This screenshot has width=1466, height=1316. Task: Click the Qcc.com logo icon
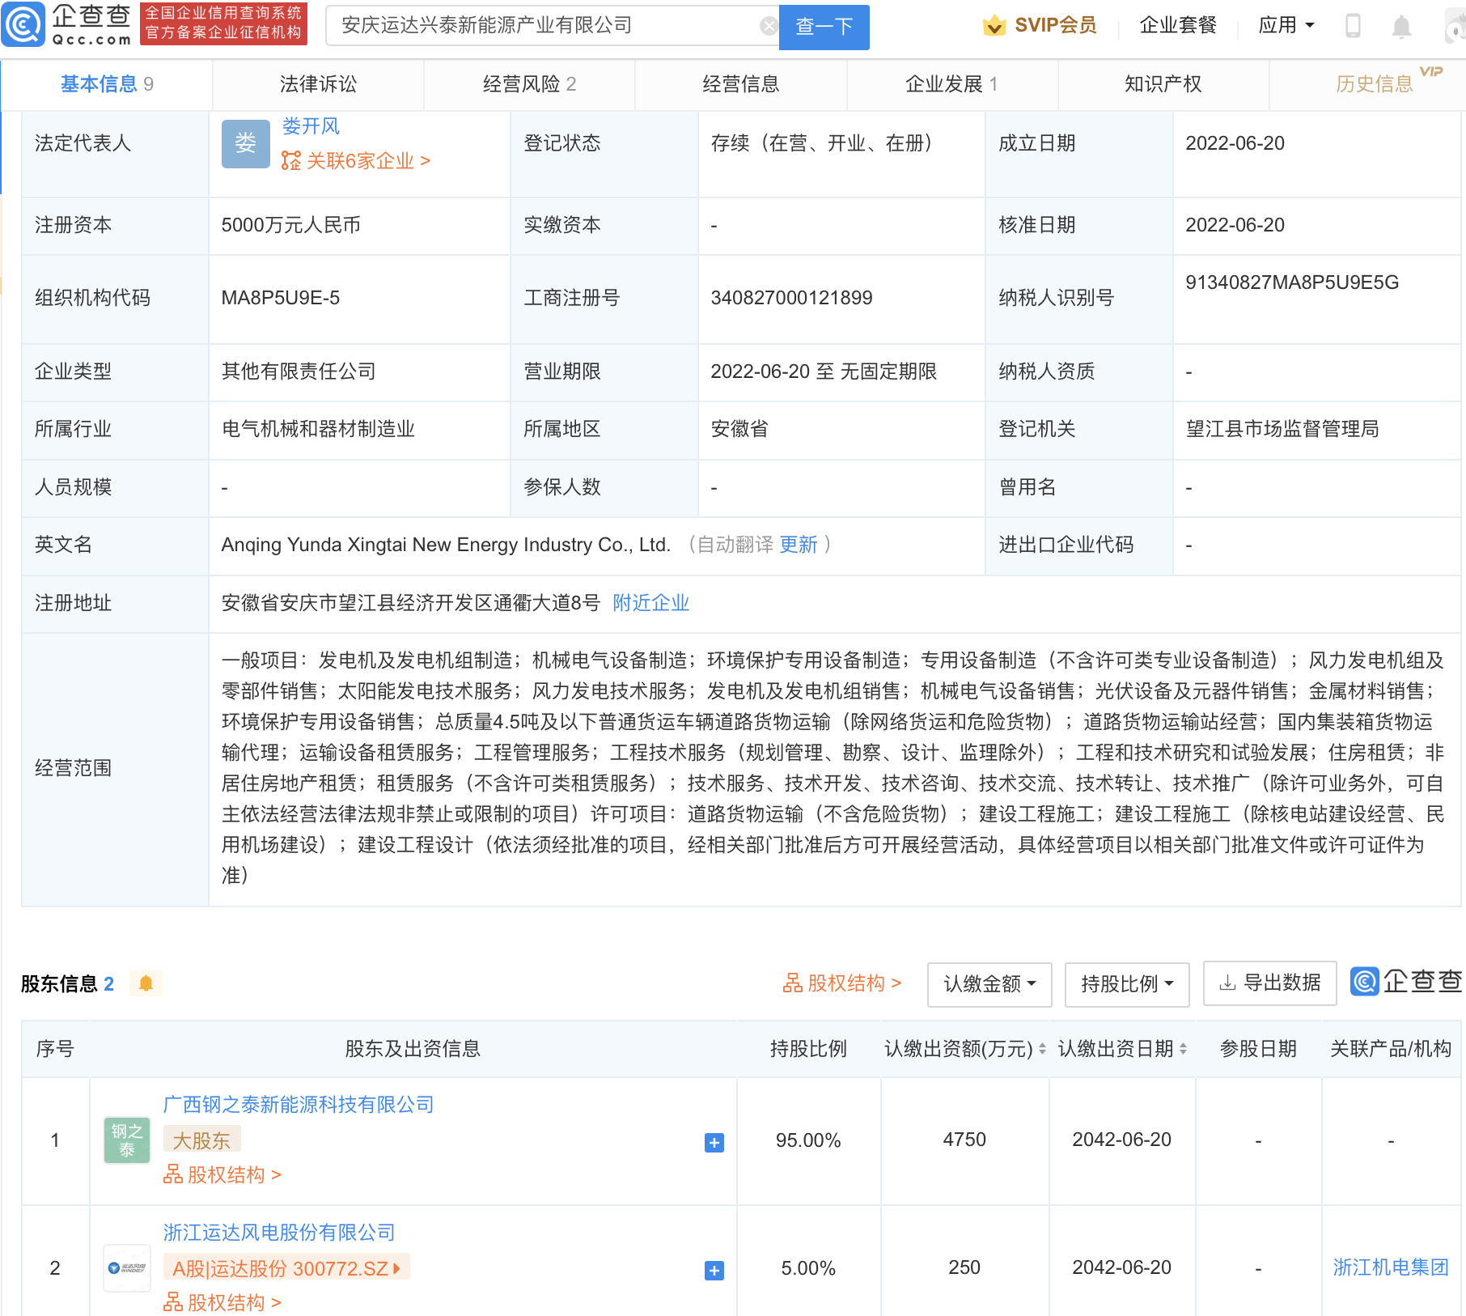(23, 25)
